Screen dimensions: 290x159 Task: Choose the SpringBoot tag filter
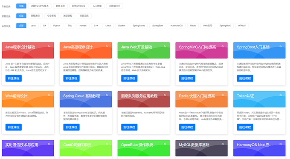(x=158, y=26)
